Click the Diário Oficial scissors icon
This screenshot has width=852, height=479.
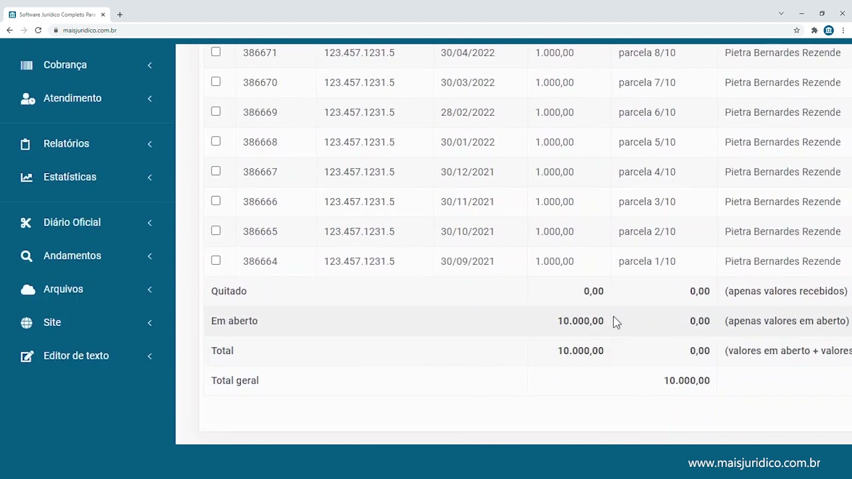26,222
